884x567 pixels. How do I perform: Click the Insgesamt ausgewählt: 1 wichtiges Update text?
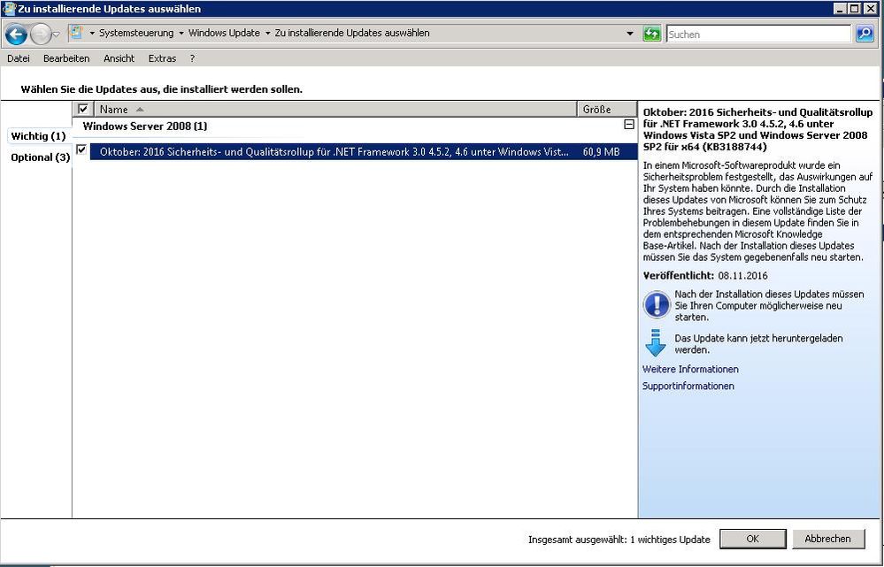[x=619, y=540]
